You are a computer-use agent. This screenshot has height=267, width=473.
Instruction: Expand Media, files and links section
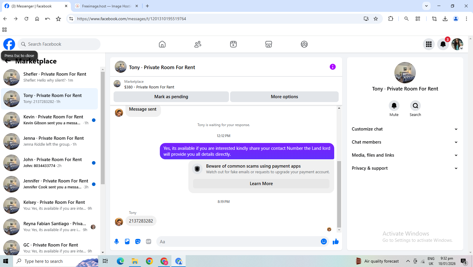point(405,155)
